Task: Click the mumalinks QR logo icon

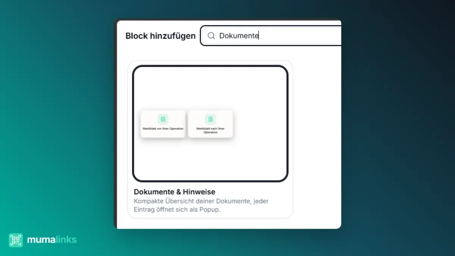Action: pos(16,240)
